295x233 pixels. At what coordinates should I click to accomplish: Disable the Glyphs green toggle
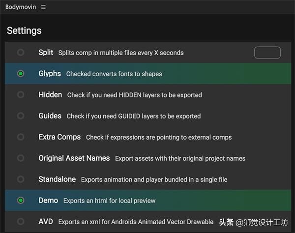(x=21, y=73)
